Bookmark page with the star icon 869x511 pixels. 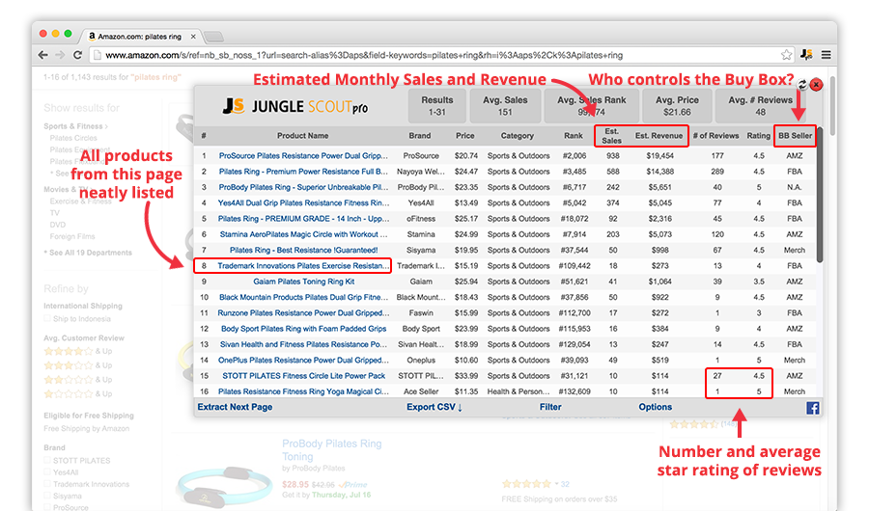coord(786,55)
